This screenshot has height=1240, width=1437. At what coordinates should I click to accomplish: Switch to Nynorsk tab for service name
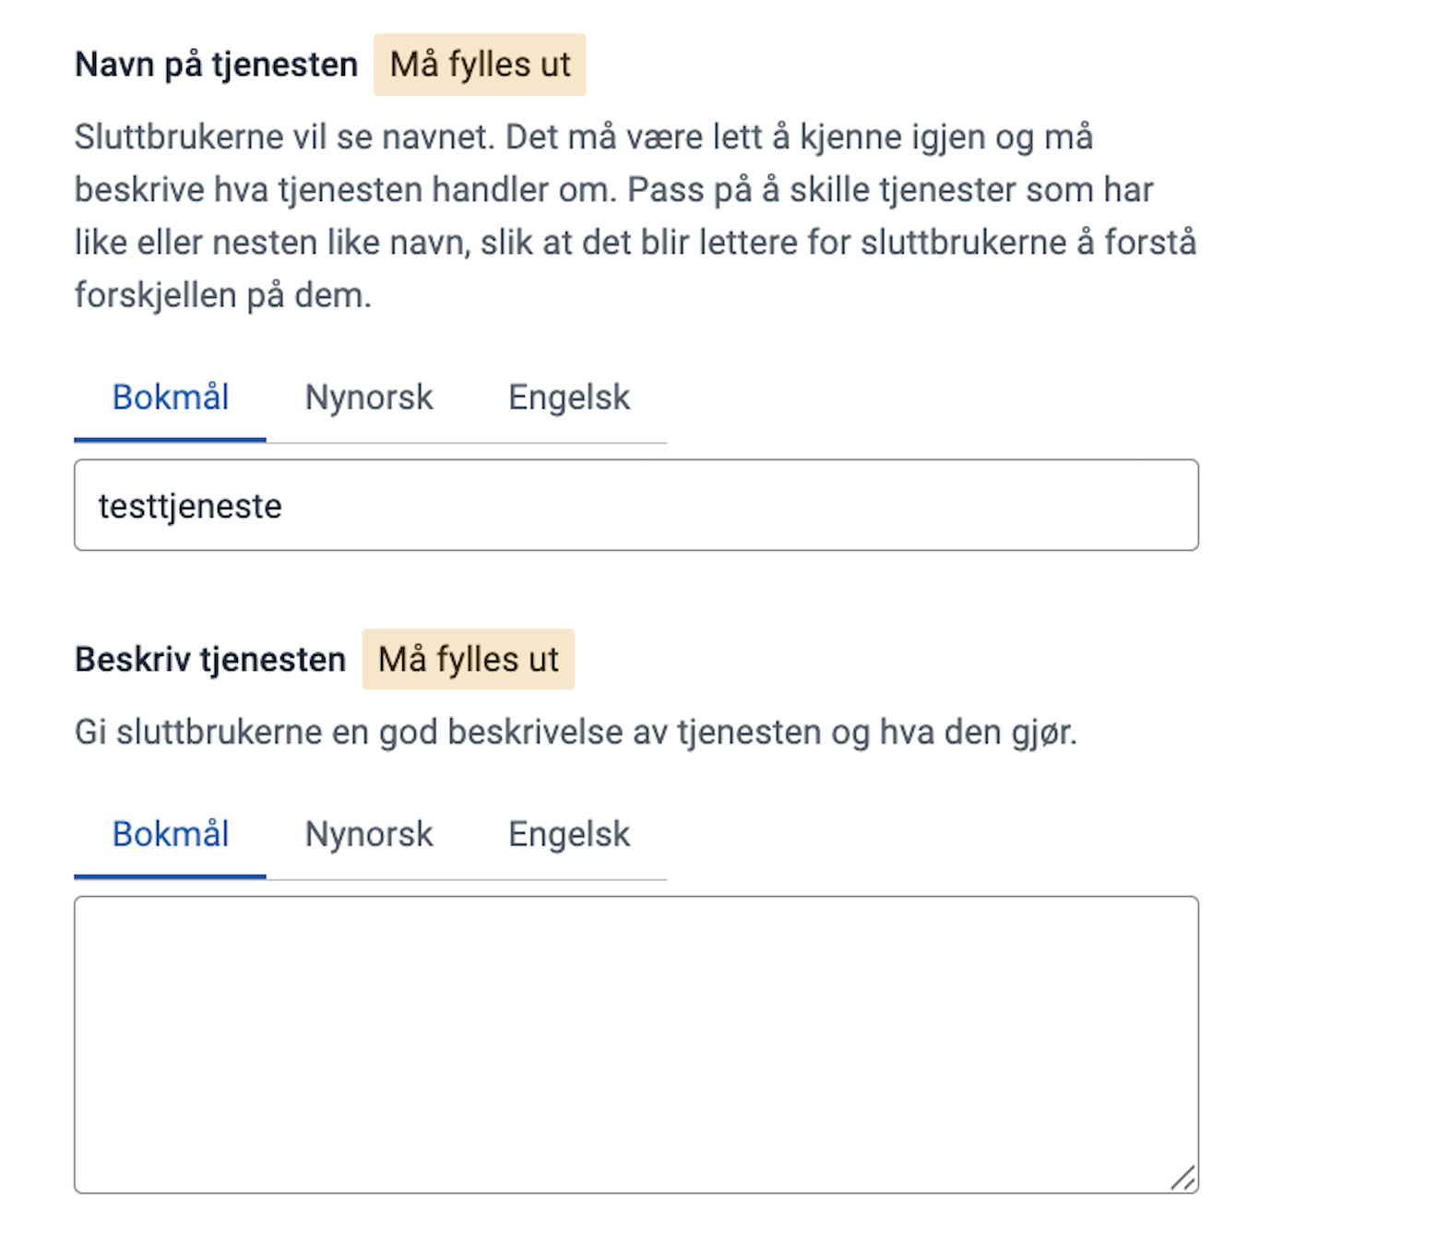[x=369, y=398]
